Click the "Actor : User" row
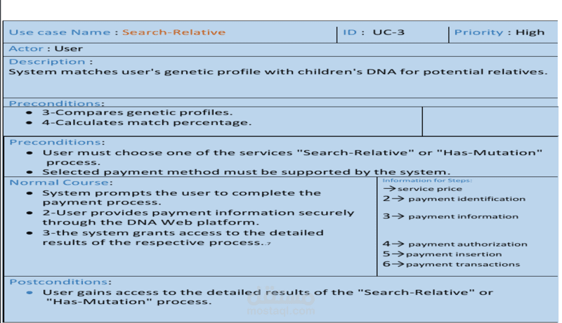 pos(46,49)
